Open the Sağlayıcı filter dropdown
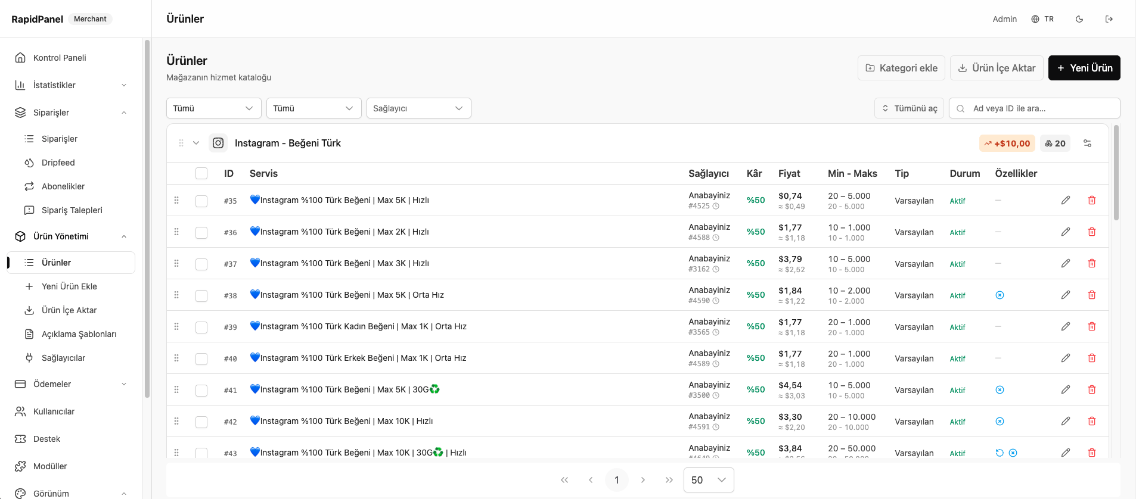Screen dimensions: 1136x499 click(x=418, y=108)
